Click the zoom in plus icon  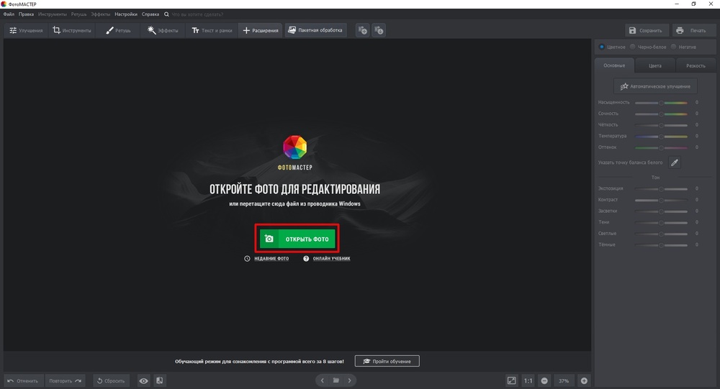click(584, 380)
